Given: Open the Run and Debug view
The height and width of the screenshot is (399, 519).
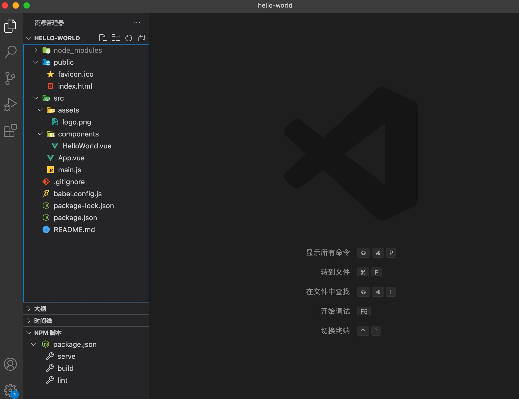Looking at the screenshot, I should [x=10, y=105].
